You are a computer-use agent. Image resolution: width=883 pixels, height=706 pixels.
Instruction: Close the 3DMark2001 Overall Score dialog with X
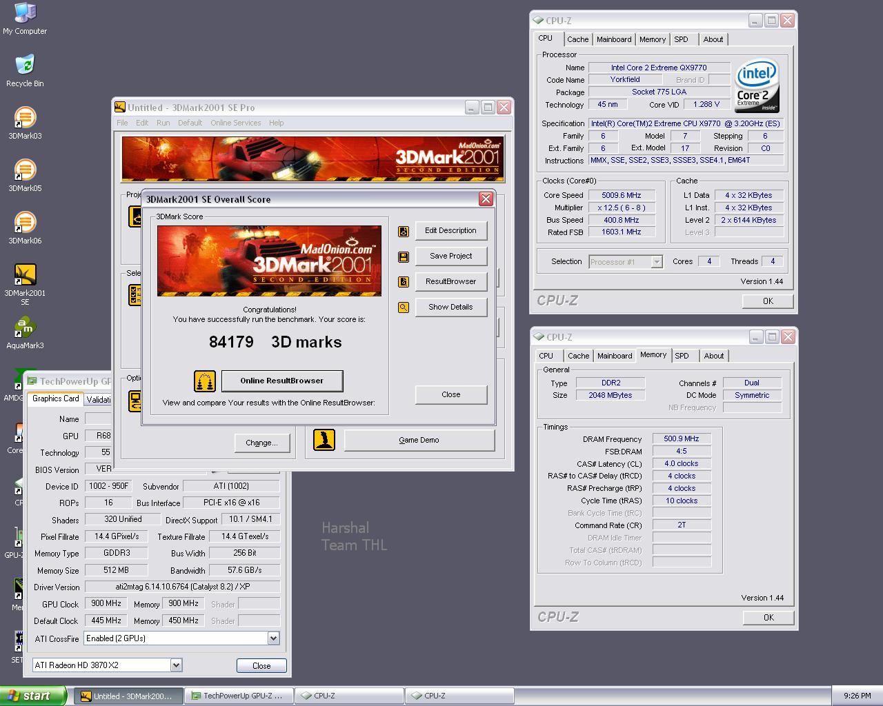click(x=486, y=199)
